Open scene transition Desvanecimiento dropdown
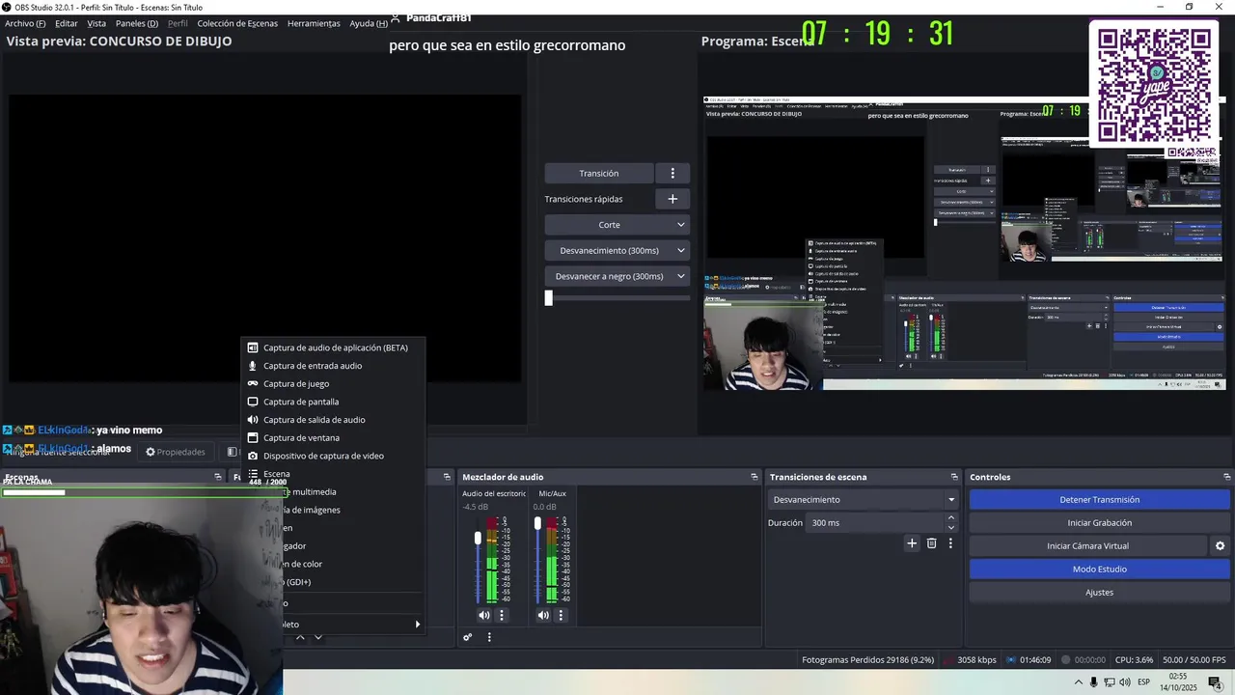Image resolution: width=1235 pixels, height=695 pixels. [x=864, y=500]
